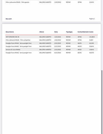The image size is (103, 134).
Task: Click the Attore column header
Action: click(41, 32)
